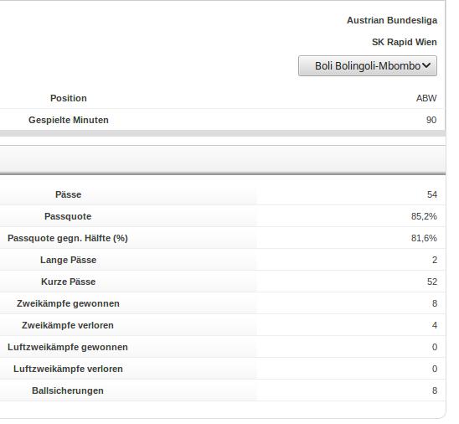This screenshot has width=459, height=424.
Task: Click the Pässe statistic row
Action: [x=223, y=194]
